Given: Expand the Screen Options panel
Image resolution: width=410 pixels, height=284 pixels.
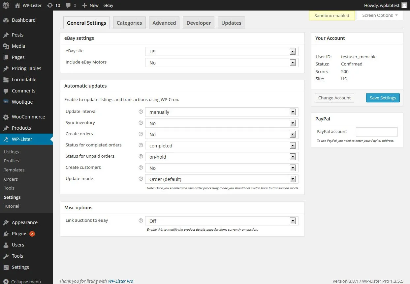Looking at the screenshot, I should tap(379, 15).
